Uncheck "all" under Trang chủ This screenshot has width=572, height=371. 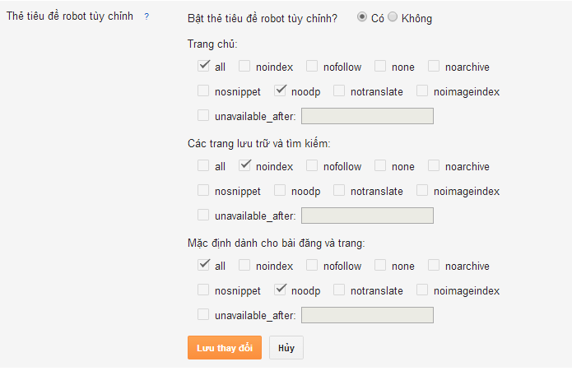click(203, 66)
